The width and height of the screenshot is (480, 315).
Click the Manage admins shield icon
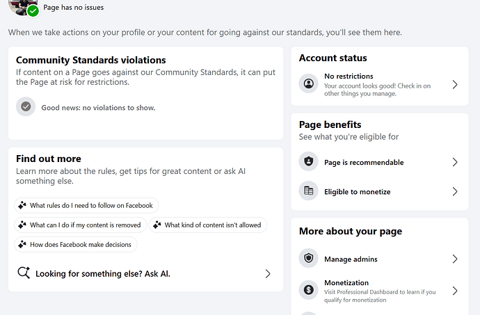coord(309,258)
